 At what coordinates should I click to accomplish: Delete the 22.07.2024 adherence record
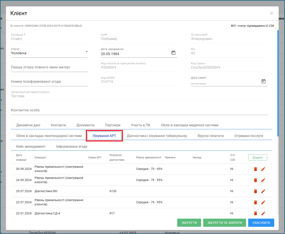pyautogui.click(x=255, y=202)
